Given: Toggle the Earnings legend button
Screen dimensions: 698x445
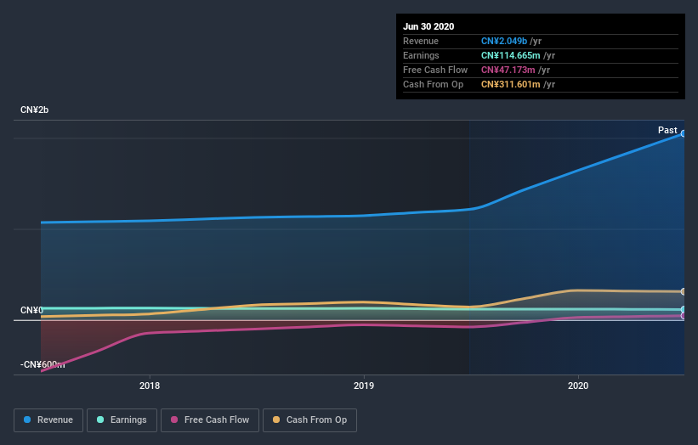Looking at the screenshot, I should click(x=122, y=420).
